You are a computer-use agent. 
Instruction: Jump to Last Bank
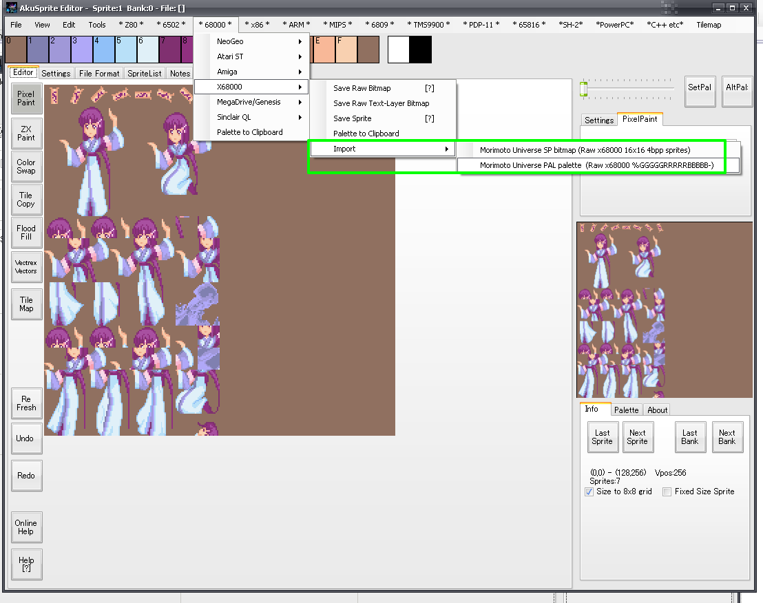[x=690, y=437]
